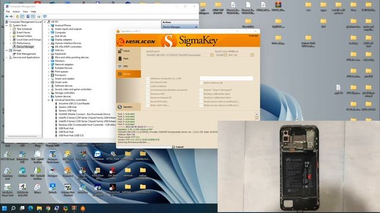
Task: Expand Services and Applications node
Action: [x=7, y=57]
